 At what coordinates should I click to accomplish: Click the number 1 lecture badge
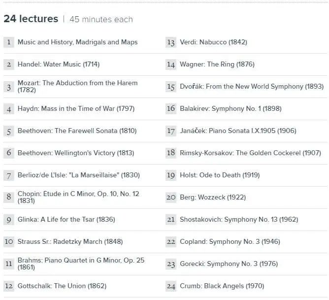coord(9,42)
